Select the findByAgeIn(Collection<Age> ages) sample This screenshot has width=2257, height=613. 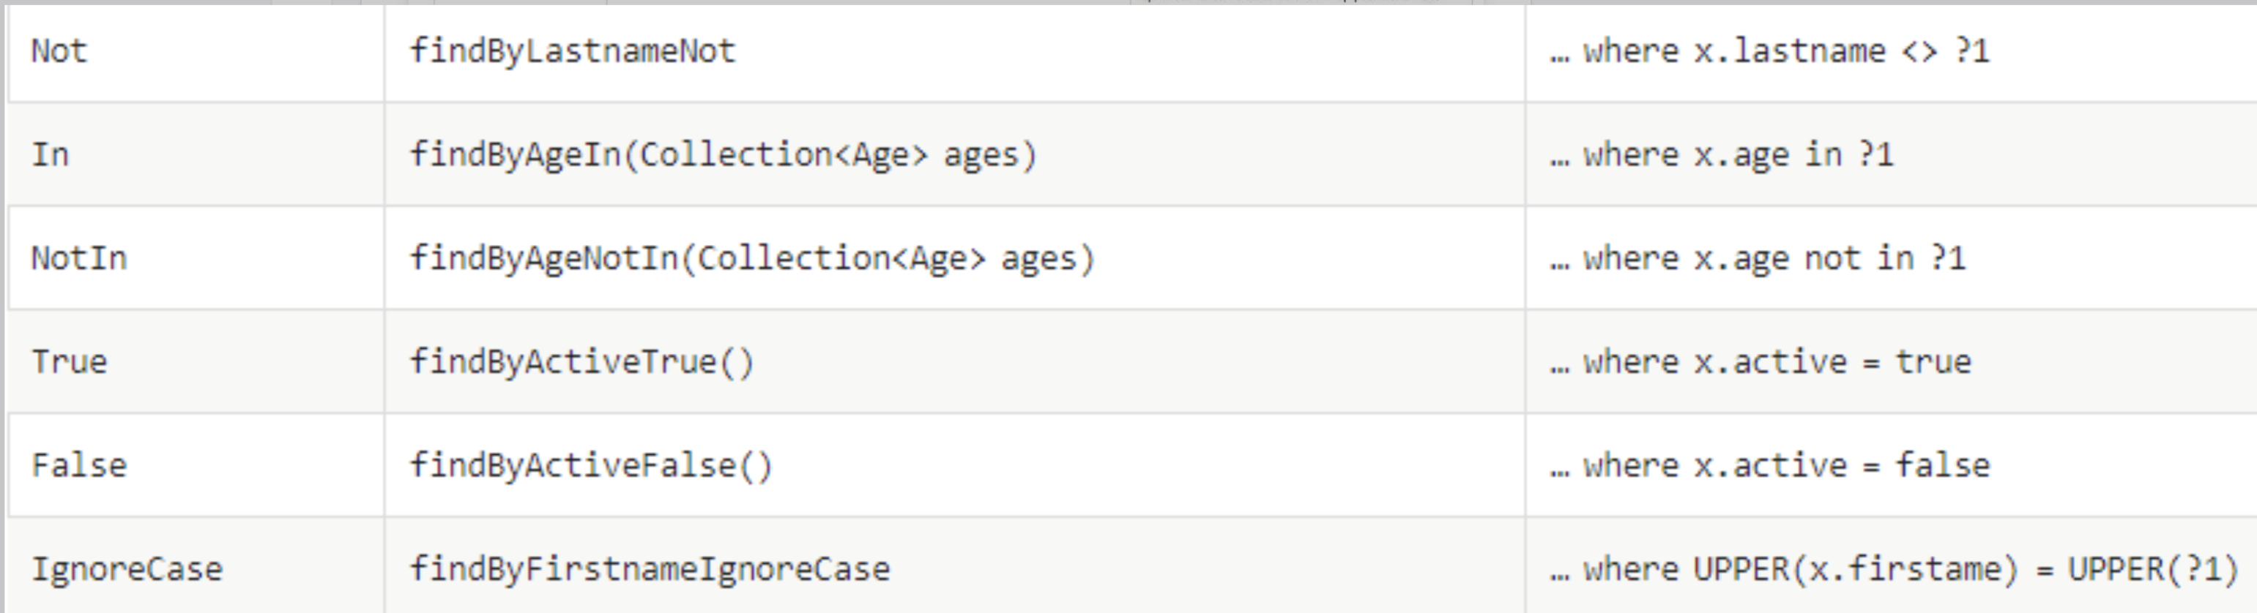pyautogui.click(x=724, y=155)
